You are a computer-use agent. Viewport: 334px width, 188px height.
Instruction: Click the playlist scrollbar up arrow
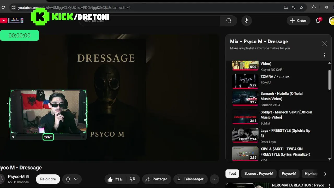coord(329,63)
